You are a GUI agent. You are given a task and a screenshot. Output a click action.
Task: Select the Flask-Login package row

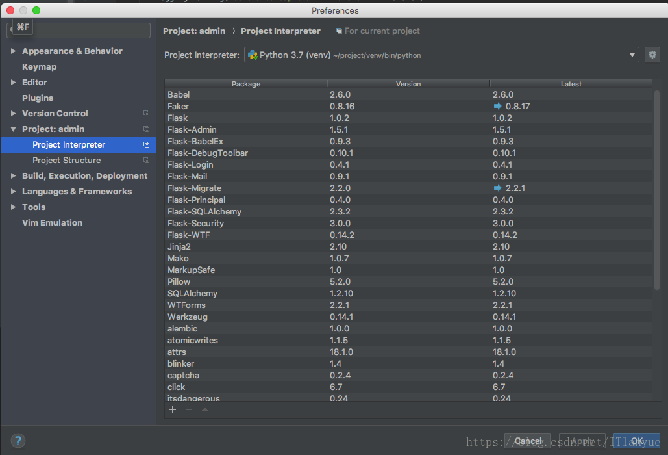point(408,164)
